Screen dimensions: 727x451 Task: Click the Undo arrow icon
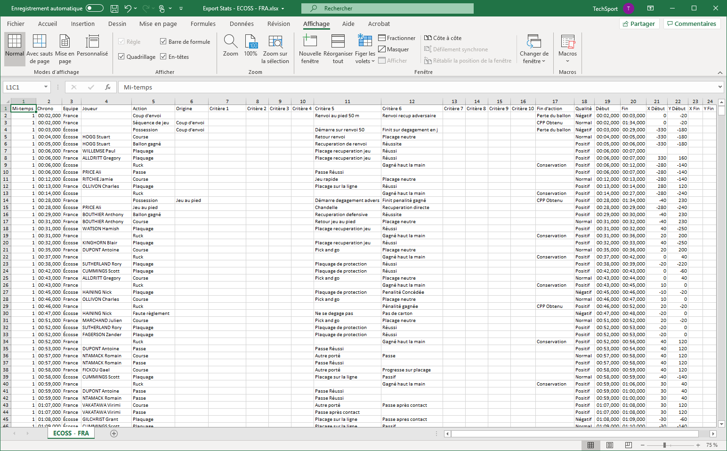128,8
